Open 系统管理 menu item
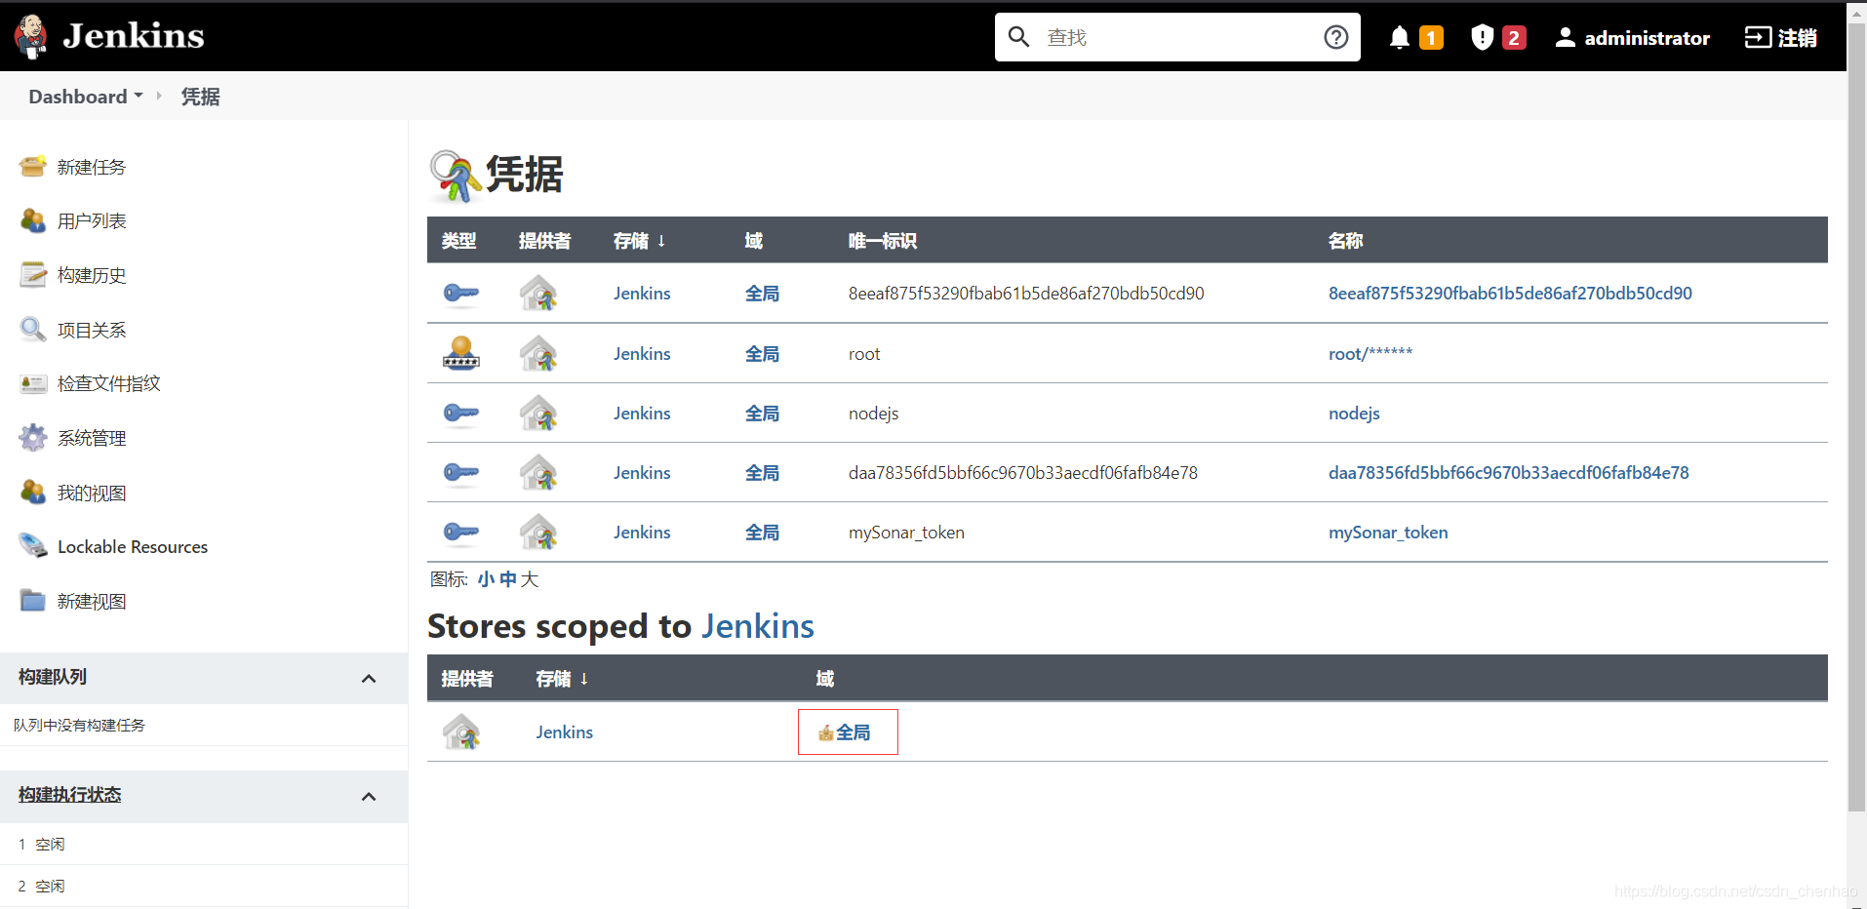Screen dimensions: 1867x909 coord(92,438)
